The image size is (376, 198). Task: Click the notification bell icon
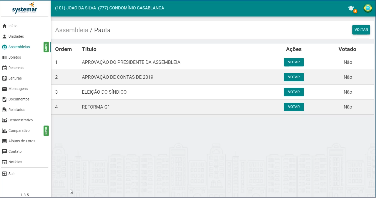351,8
